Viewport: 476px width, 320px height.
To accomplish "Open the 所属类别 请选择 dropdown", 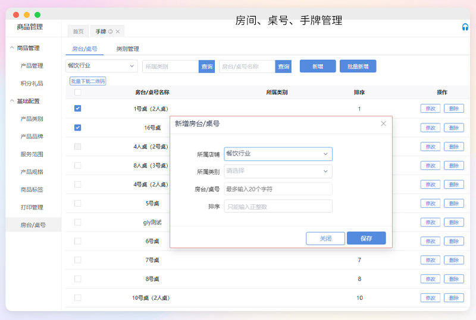I will click(278, 171).
